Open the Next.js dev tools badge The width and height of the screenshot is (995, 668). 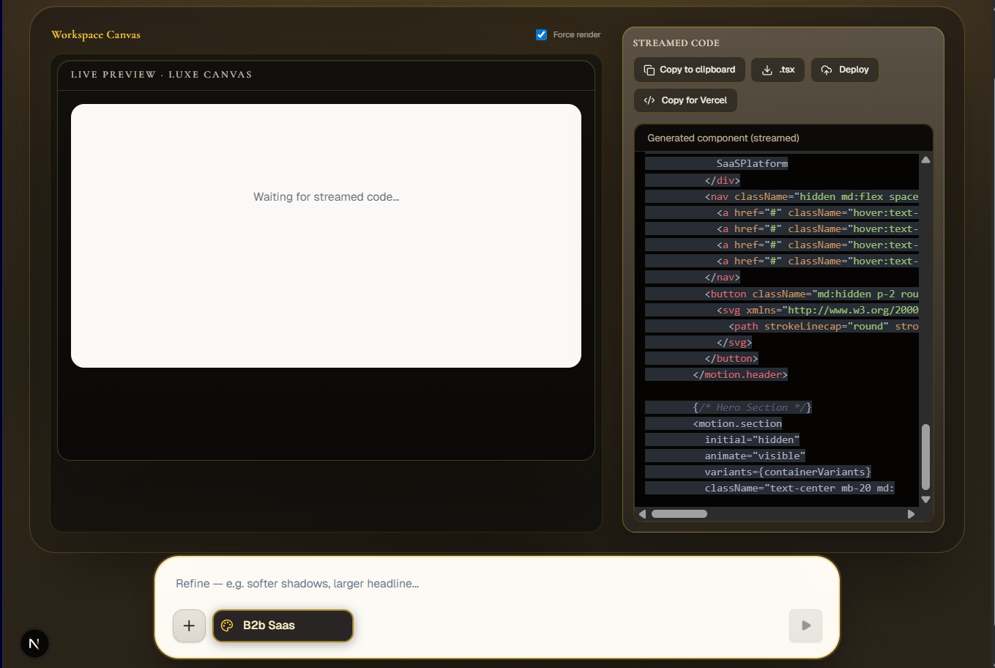click(x=34, y=644)
